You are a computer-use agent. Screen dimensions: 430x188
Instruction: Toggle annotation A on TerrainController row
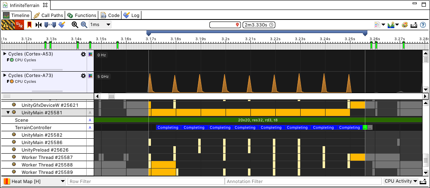[x=90, y=128]
